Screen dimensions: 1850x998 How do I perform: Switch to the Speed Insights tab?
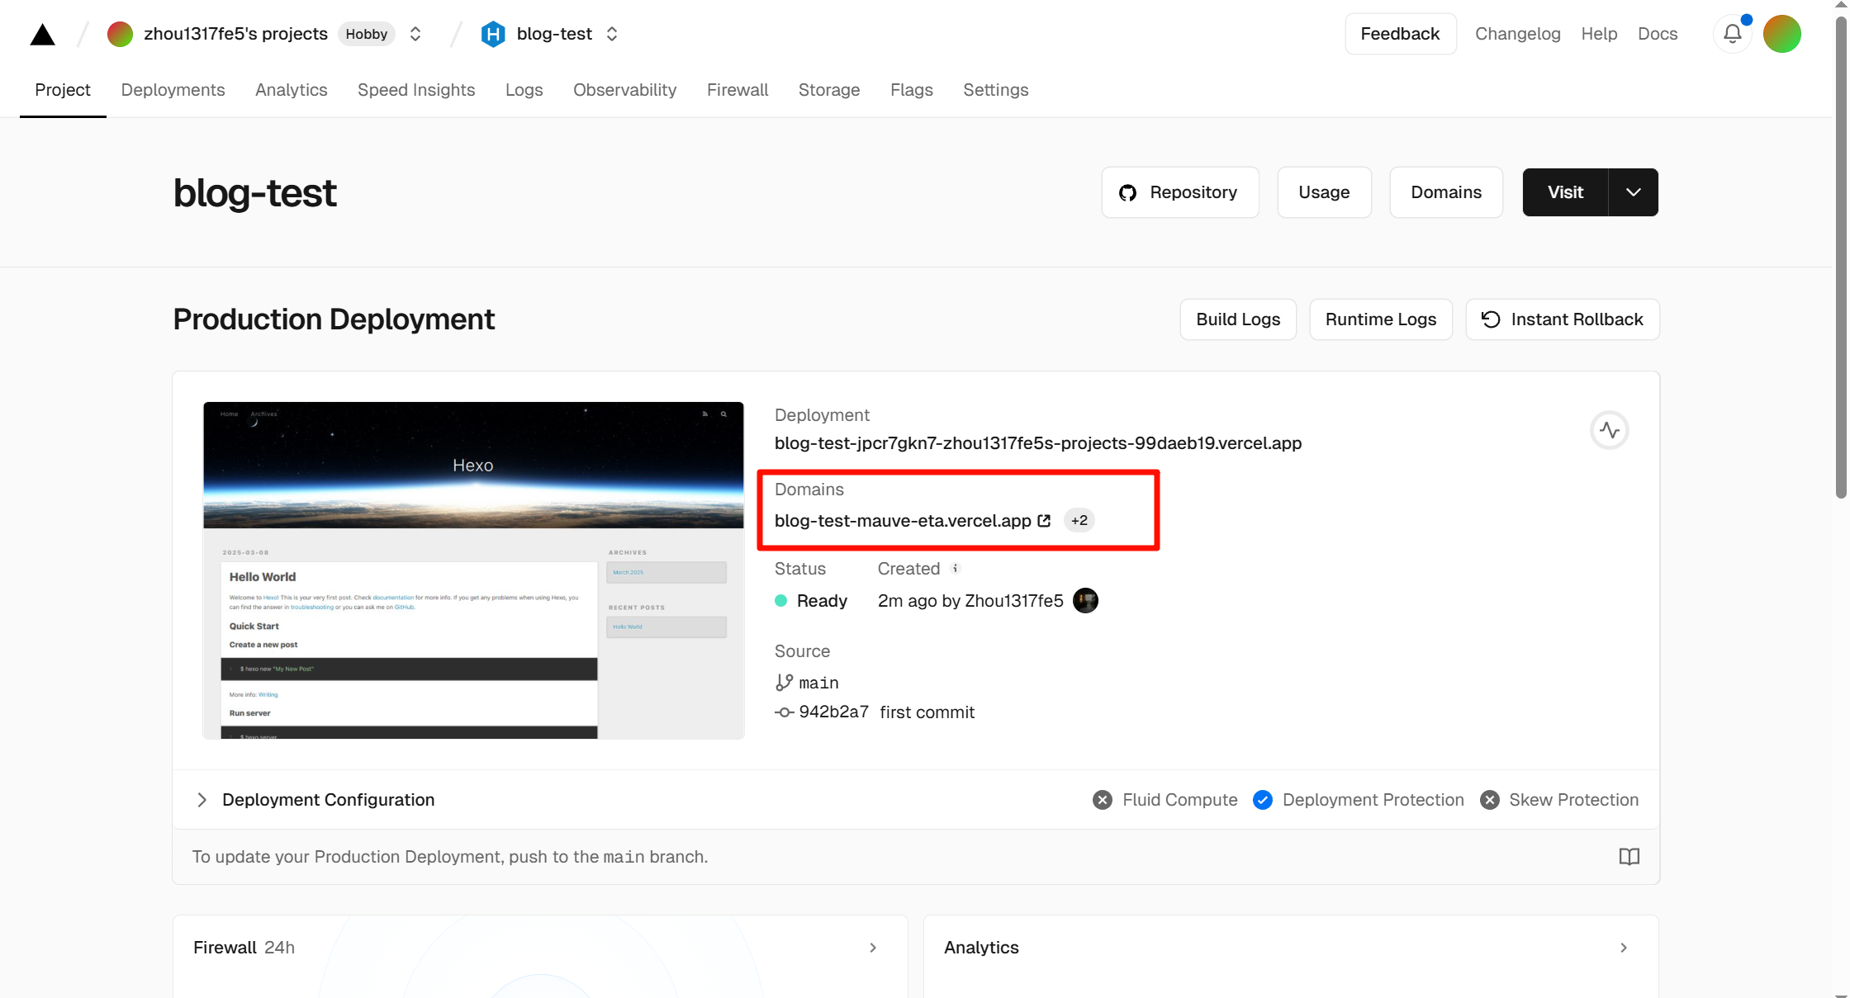tap(416, 90)
